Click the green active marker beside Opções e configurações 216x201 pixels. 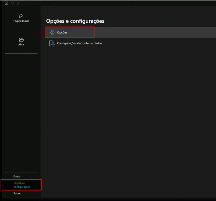click(x=2, y=185)
